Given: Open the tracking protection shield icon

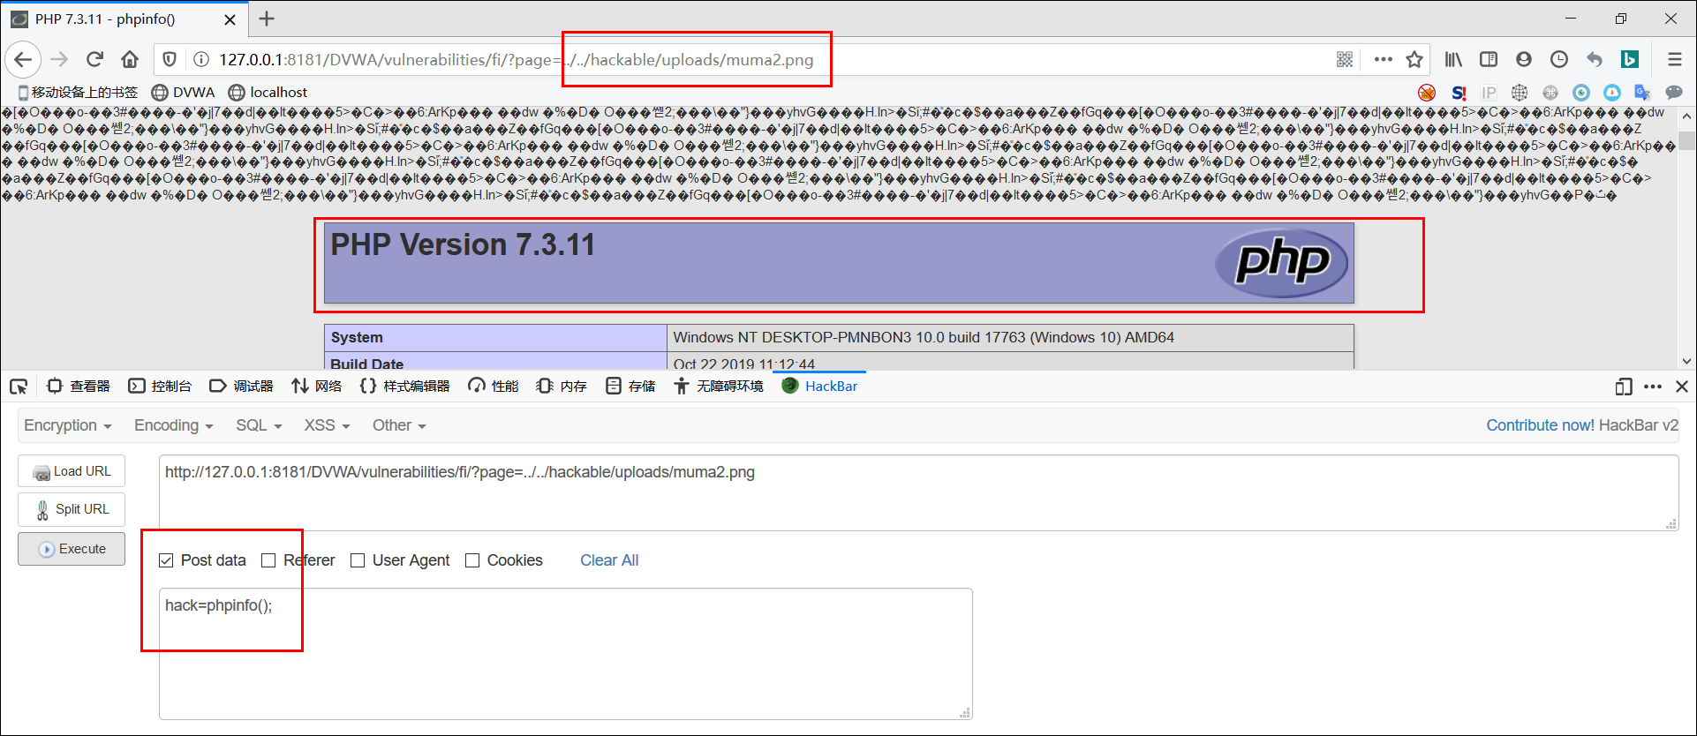Looking at the screenshot, I should pyautogui.click(x=170, y=59).
